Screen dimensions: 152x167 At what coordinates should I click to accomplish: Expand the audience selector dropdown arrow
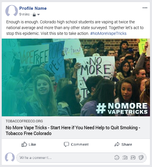pos(38,15)
